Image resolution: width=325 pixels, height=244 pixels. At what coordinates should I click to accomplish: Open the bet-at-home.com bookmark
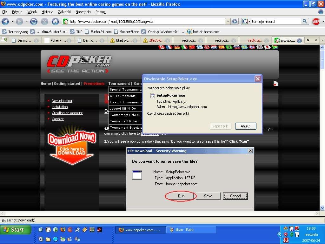(x=203, y=32)
